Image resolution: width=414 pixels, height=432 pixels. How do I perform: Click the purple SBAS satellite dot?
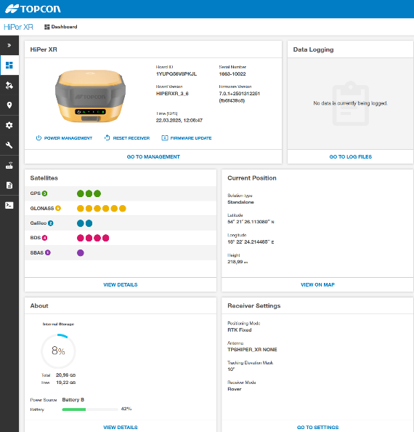[81, 253]
